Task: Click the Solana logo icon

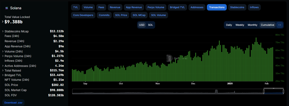Action: (7, 8)
